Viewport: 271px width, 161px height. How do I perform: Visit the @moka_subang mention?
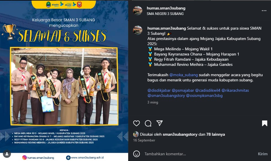(x=183, y=75)
